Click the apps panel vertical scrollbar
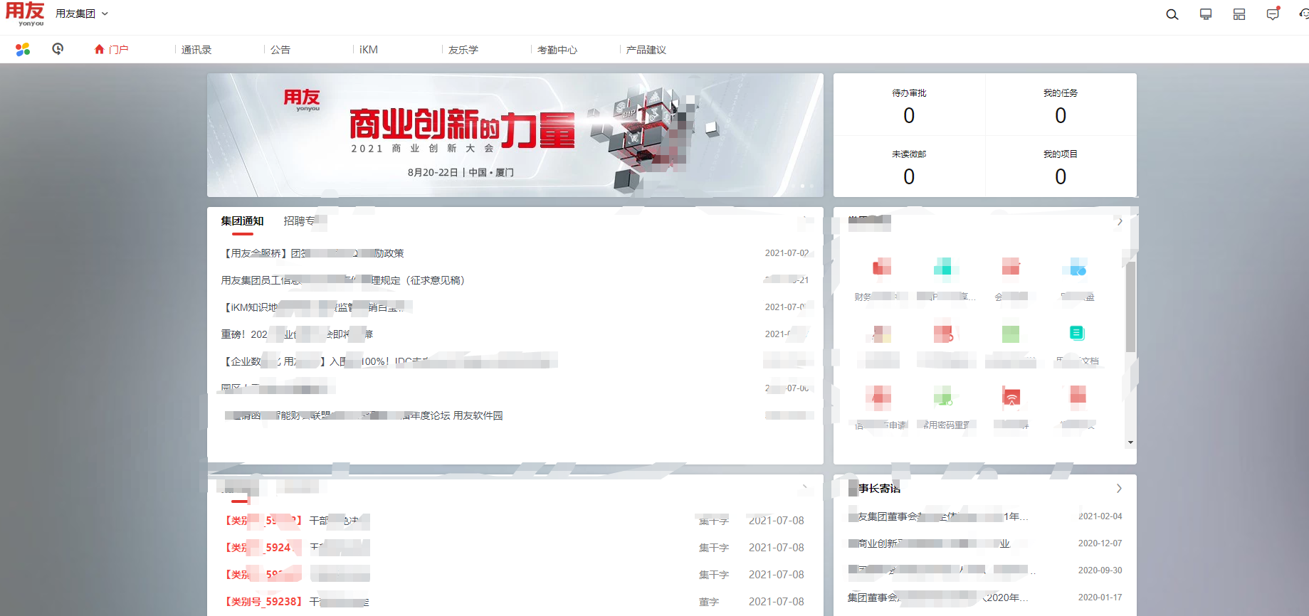 [x=1130, y=307]
